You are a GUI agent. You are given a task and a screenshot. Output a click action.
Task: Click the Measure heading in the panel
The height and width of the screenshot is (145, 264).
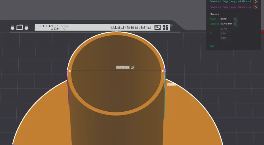tap(214, 14)
